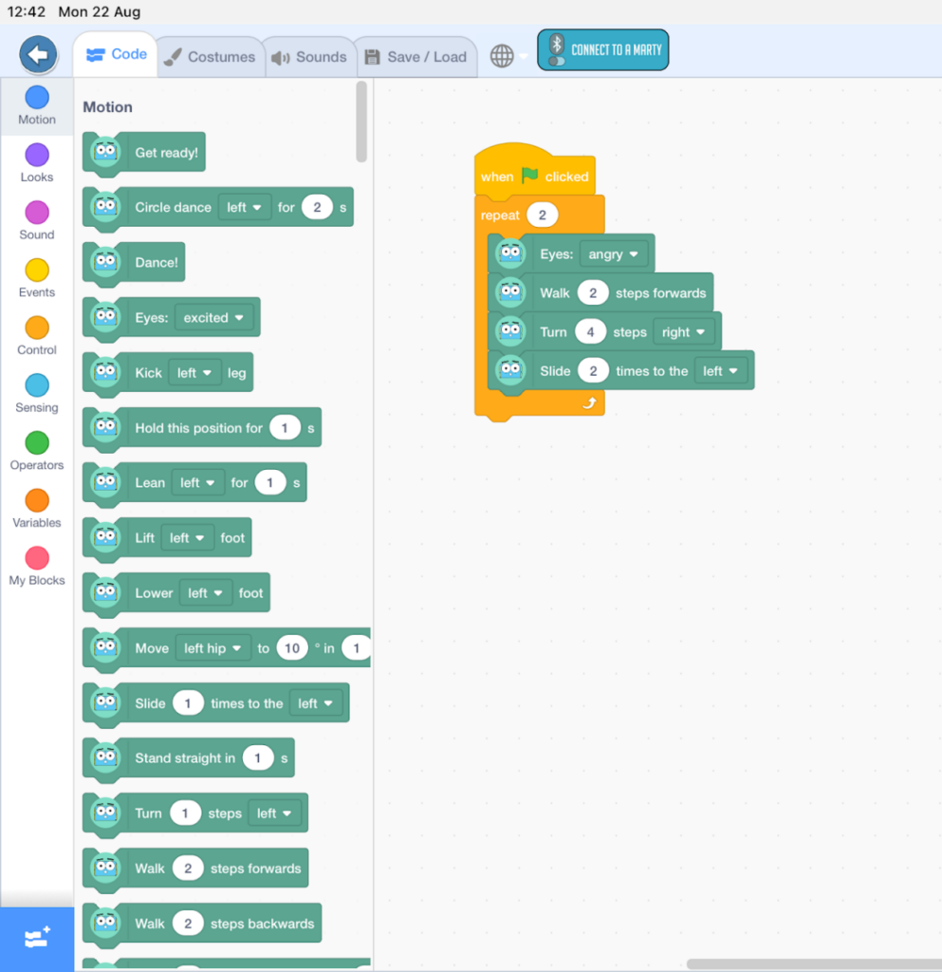Click the green flag in hat block
Image resolution: width=942 pixels, height=972 pixels.
[529, 176]
